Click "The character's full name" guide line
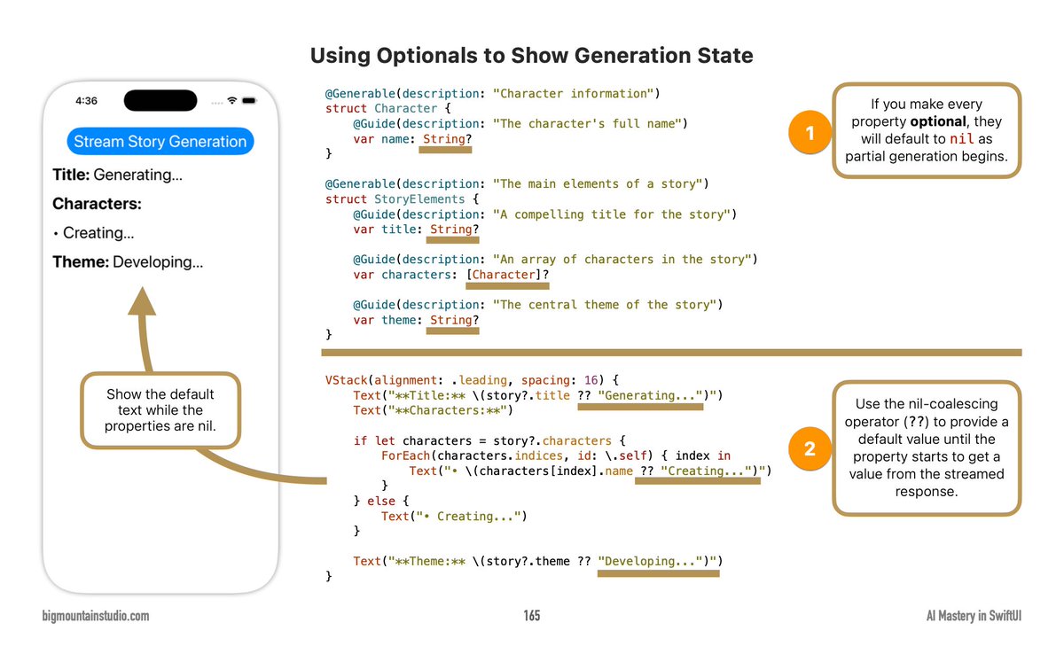Screen dimensions: 1064x646 [520, 123]
